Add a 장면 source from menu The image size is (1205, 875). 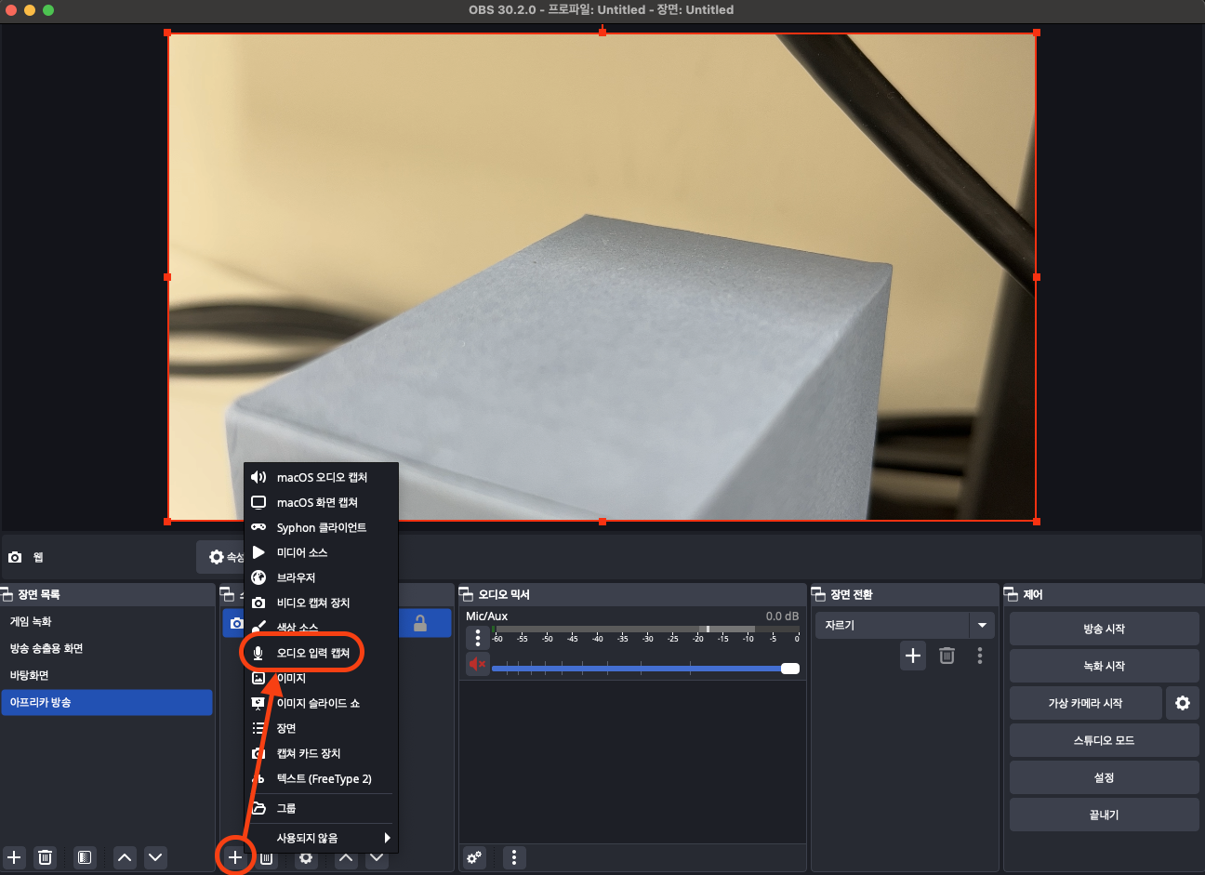[x=321, y=728]
